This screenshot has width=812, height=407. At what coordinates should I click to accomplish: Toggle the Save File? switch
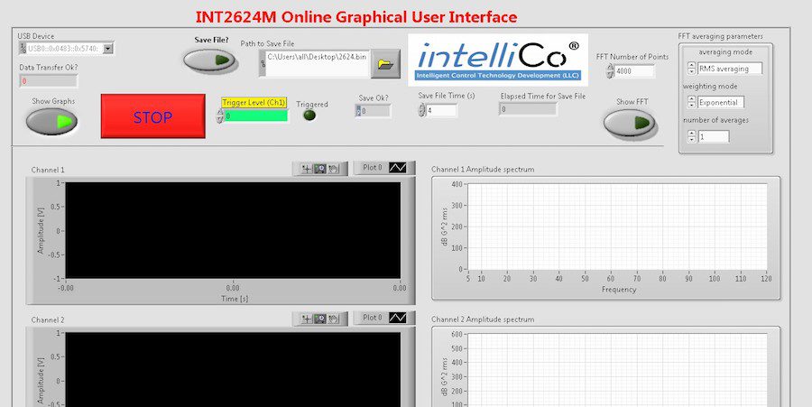pos(209,60)
